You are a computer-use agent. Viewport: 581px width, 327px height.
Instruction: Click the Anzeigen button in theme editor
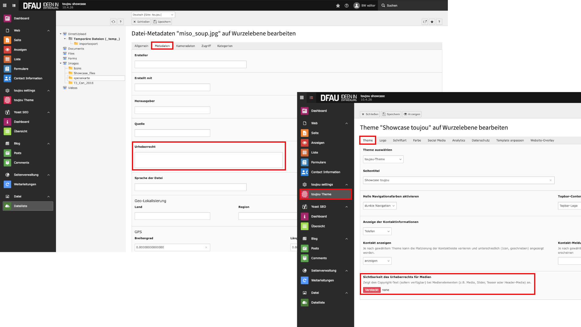click(412, 114)
